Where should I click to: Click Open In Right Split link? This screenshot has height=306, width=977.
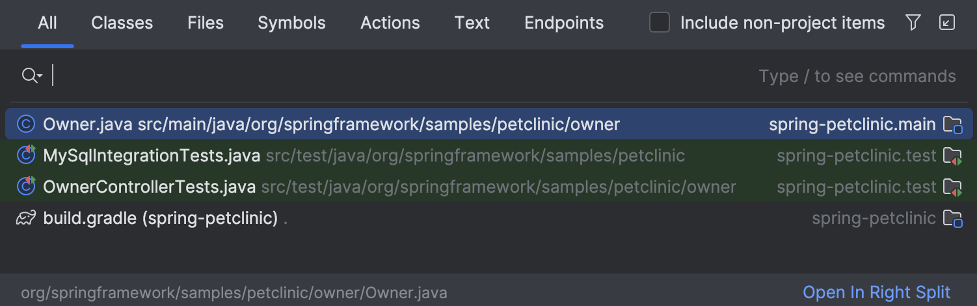[877, 292]
